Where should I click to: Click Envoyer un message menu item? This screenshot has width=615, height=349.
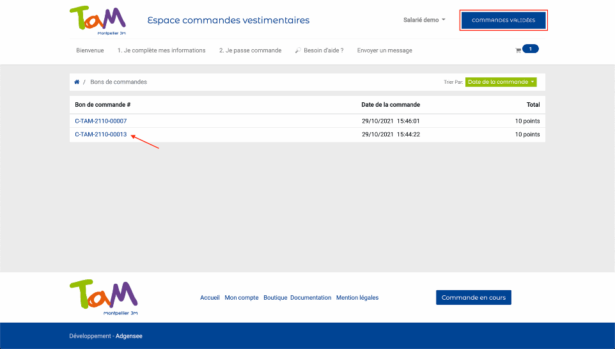coord(384,50)
